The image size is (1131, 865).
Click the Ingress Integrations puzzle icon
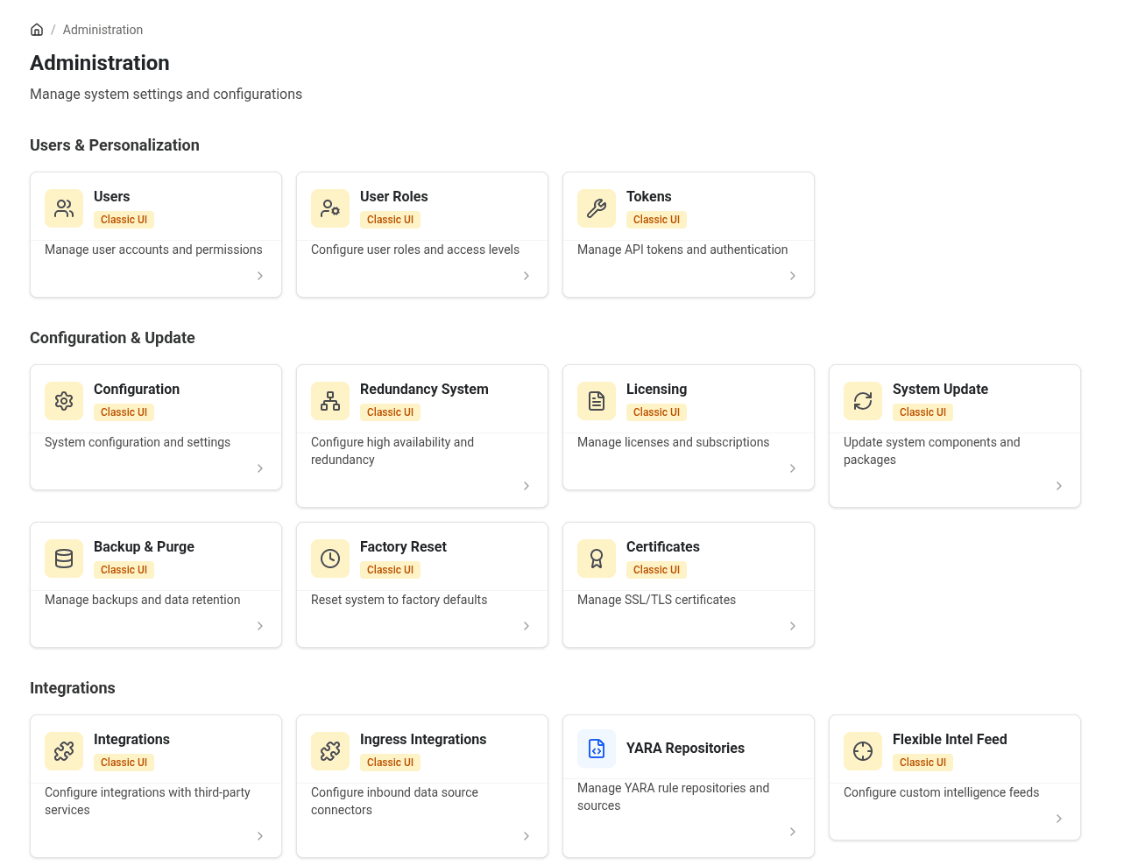[330, 751]
